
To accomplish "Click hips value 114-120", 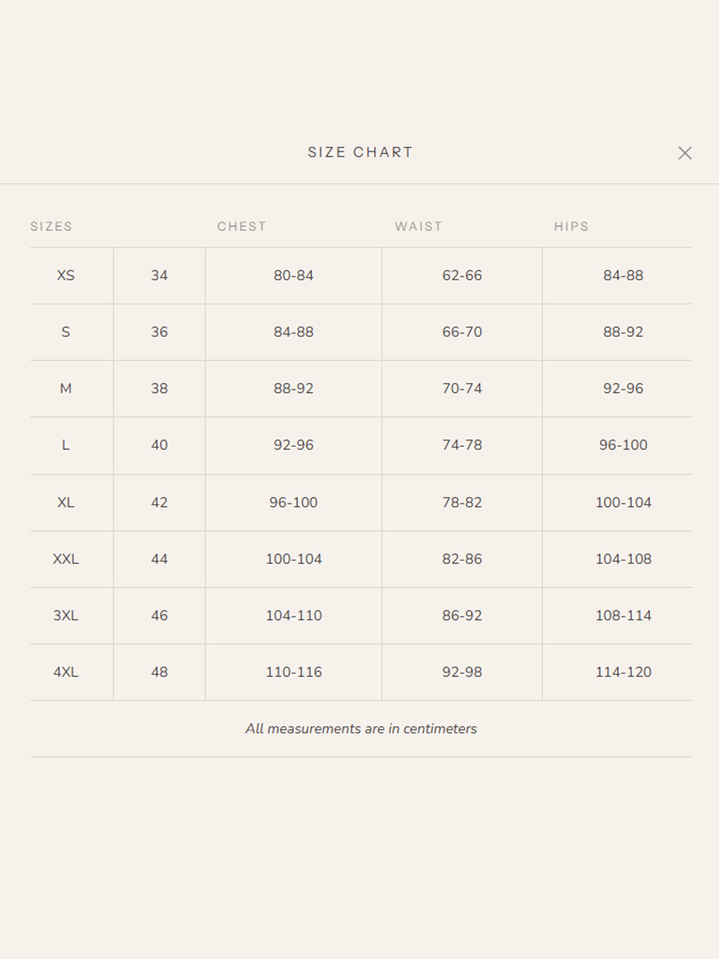I will pyautogui.click(x=623, y=672).
